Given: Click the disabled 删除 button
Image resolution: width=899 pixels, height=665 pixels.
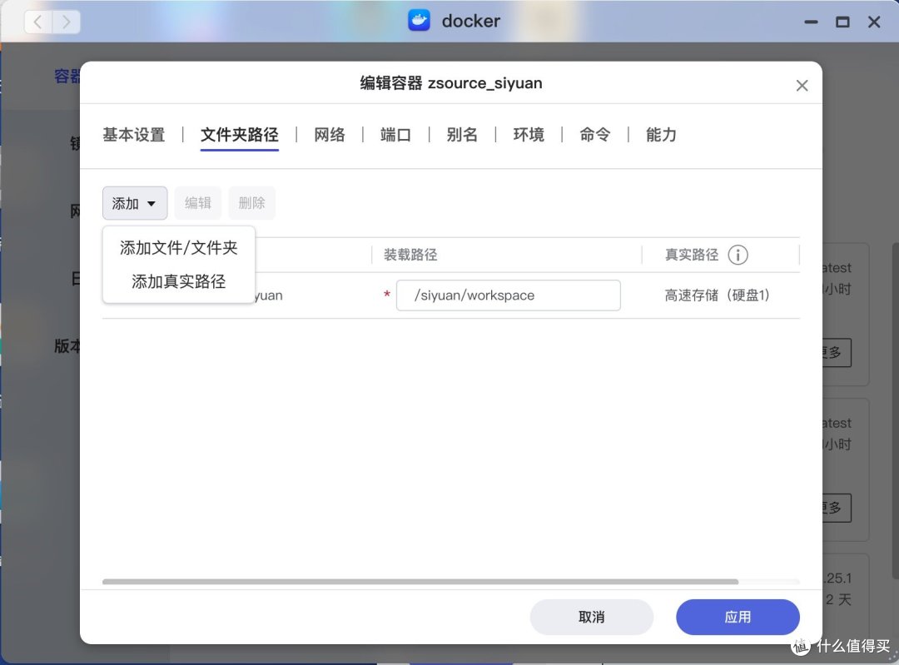Looking at the screenshot, I should 251,203.
